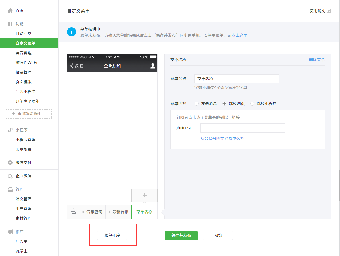Open 首页 in the sidebar
Screen dimensions: 340x256
tap(20, 11)
